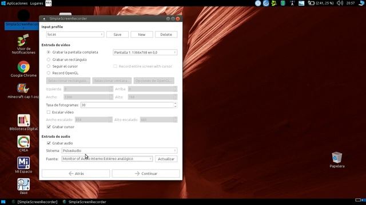This screenshot has height=205, width=366.
Task: Toggle Record entire screen with cursor checkbox
Action: (x=116, y=66)
